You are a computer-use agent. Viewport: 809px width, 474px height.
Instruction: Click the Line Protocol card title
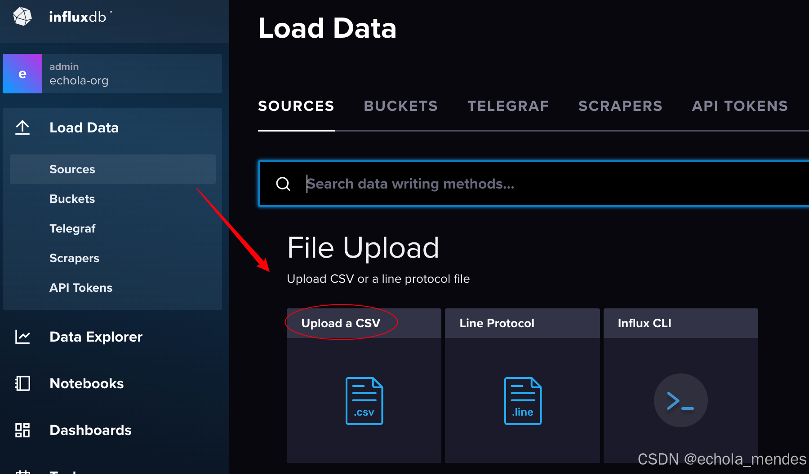[497, 323]
